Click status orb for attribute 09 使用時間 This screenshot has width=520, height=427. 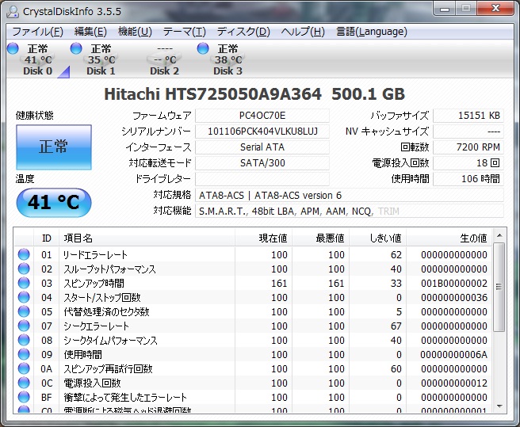(24, 355)
